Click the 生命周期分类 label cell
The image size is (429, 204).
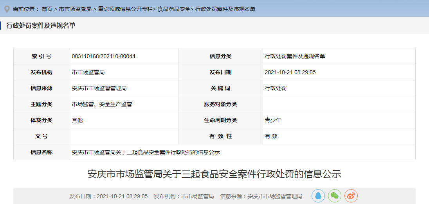click(x=220, y=120)
